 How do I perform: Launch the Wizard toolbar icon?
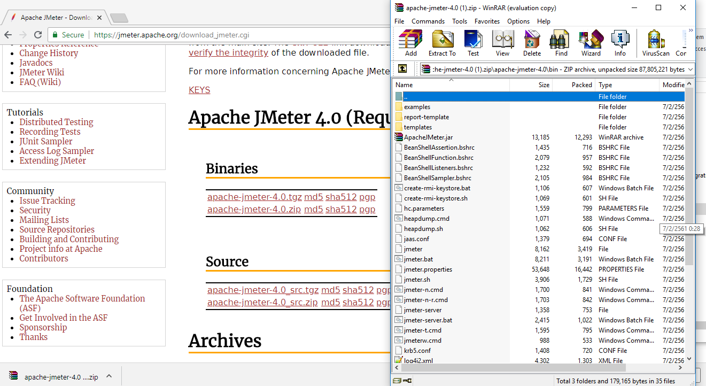click(591, 43)
